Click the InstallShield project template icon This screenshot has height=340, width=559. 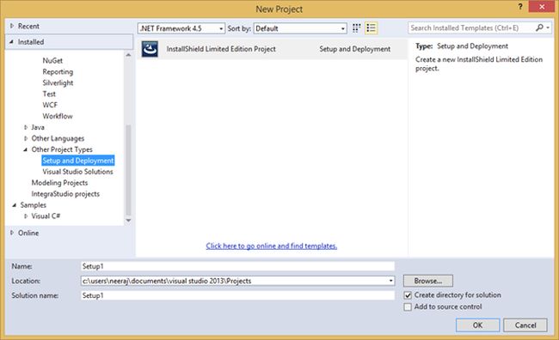pos(150,49)
